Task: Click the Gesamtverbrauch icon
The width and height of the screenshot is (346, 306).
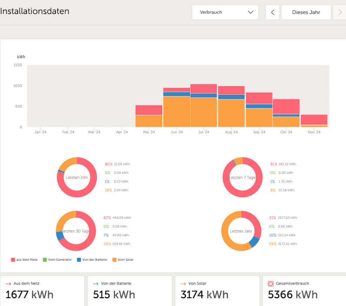Action: tap(271, 283)
